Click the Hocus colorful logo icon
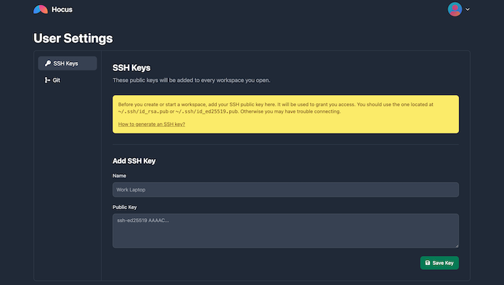504x285 pixels. 41,10
